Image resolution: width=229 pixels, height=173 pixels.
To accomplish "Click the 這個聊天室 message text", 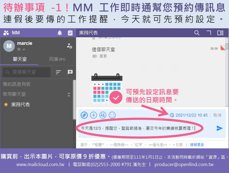I will tap(103, 50).
